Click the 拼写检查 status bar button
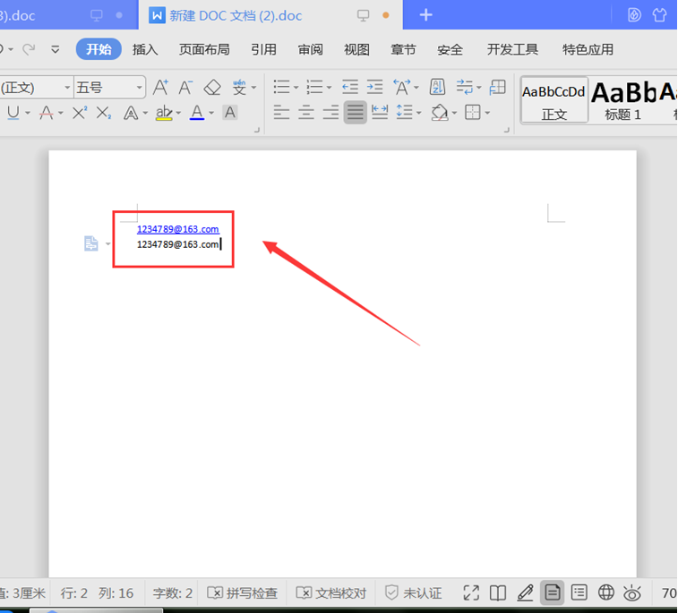The height and width of the screenshot is (613, 678). tap(243, 593)
